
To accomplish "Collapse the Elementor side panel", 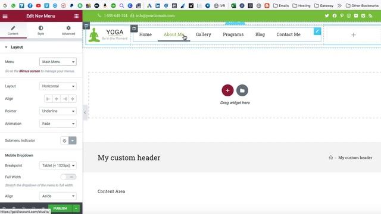I will (85, 112).
